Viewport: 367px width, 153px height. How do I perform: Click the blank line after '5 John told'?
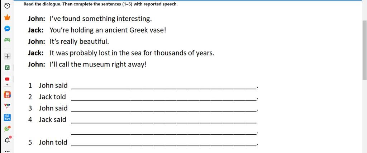pos(164,143)
